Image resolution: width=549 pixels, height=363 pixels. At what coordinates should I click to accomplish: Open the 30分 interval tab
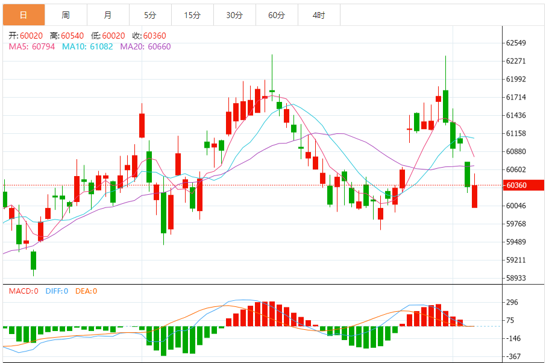pyautogui.click(x=234, y=15)
